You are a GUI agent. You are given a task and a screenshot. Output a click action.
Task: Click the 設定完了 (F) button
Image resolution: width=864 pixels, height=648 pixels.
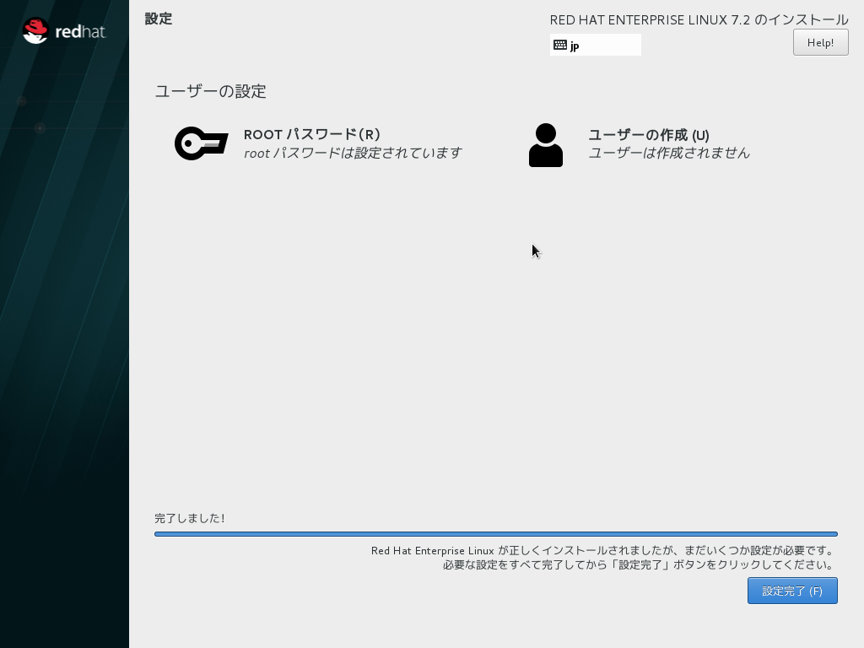792,591
